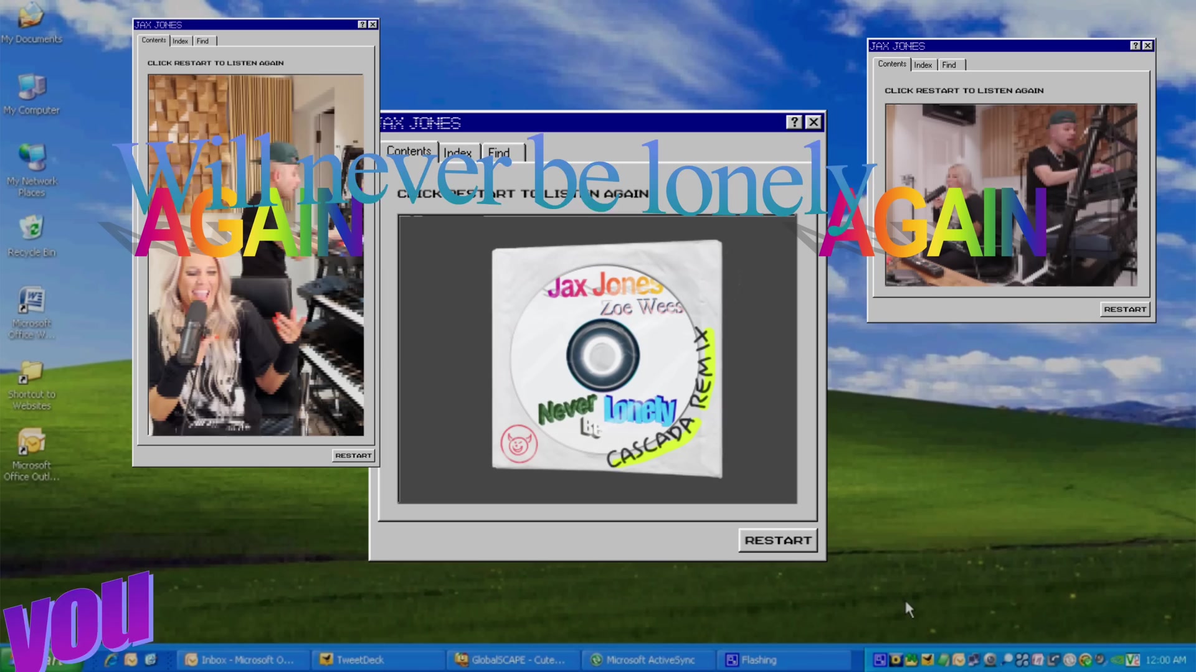Image resolution: width=1196 pixels, height=672 pixels.
Task: Click RESTART button in center window
Action: pyautogui.click(x=778, y=540)
